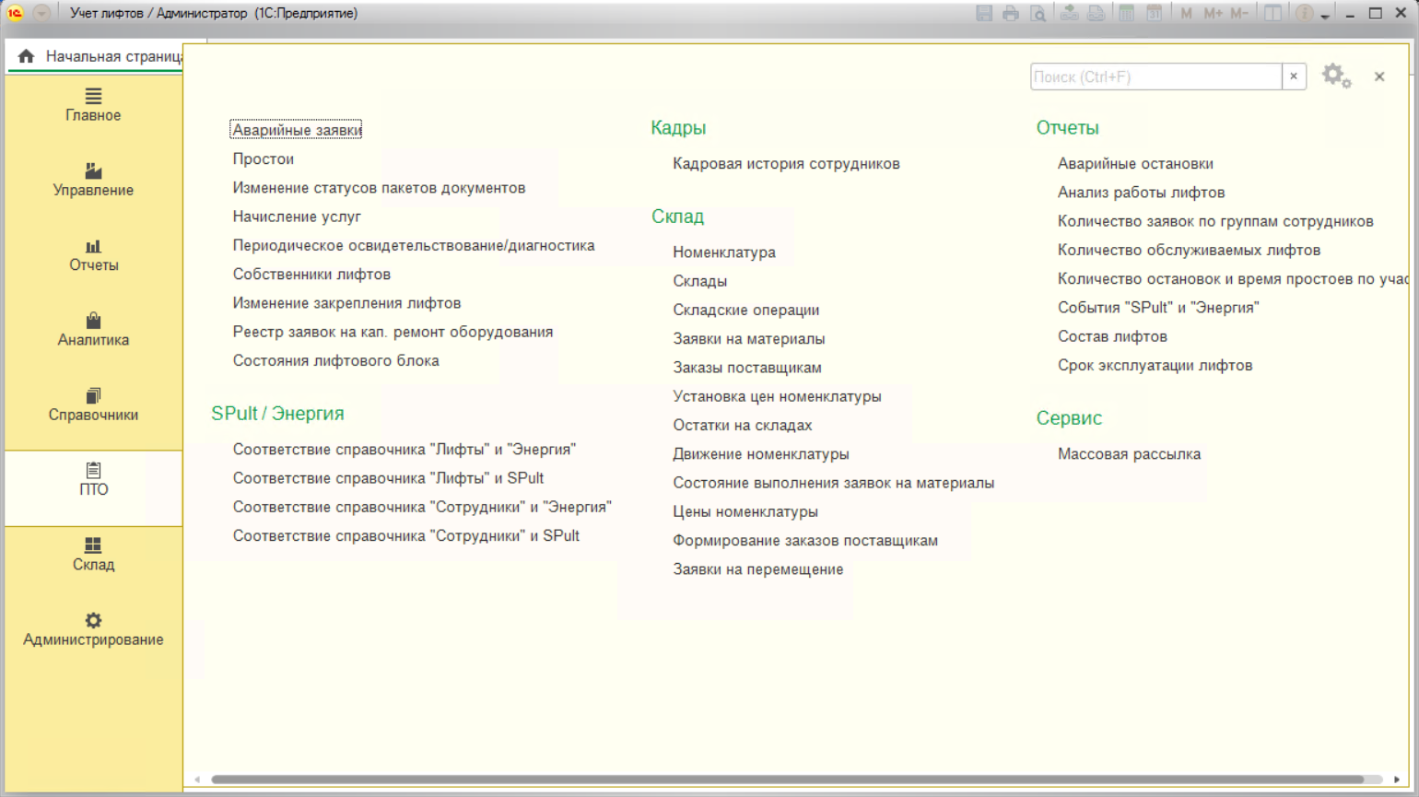The height and width of the screenshot is (797, 1419).
Task: Expand the dropdown arrow next to info icon
Action: point(1325,16)
